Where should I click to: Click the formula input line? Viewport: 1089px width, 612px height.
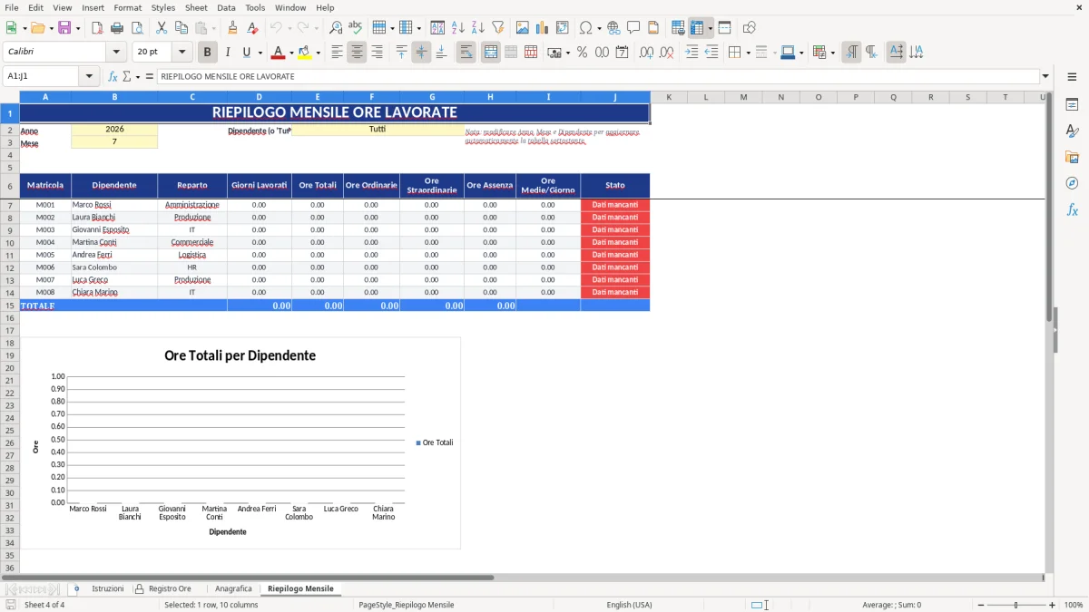[597, 76]
